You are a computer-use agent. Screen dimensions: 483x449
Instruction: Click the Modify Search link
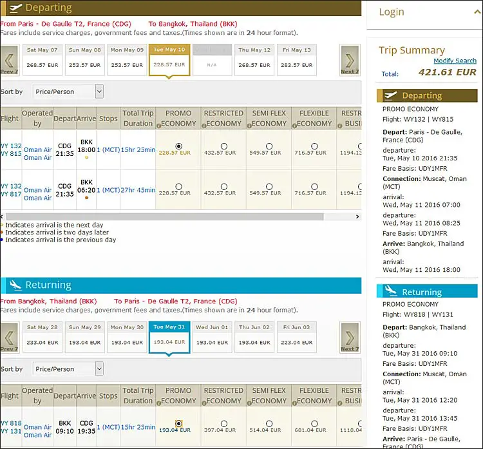coord(455,61)
